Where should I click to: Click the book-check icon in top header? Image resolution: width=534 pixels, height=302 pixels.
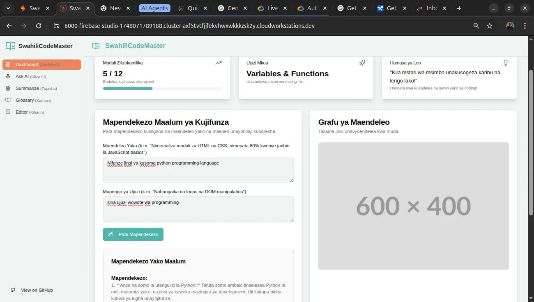[96, 46]
